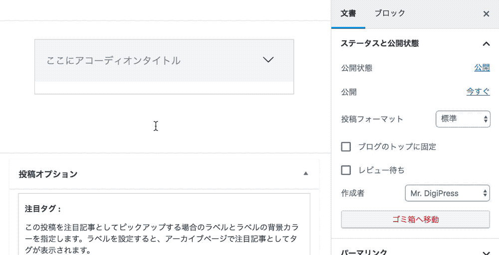
Task: Enable the ブログのトップに固定 checkbox
Action: click(x=346, y=147)
